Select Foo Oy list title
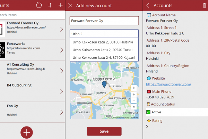The height and width of the screenshot is (139, 208). click(x=12, y=106)
